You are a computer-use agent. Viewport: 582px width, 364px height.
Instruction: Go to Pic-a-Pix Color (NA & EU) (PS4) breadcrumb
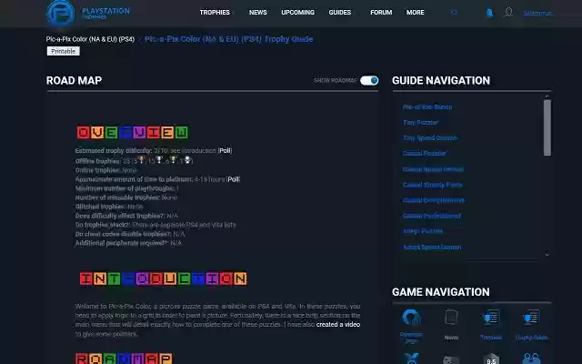(90, 39)
